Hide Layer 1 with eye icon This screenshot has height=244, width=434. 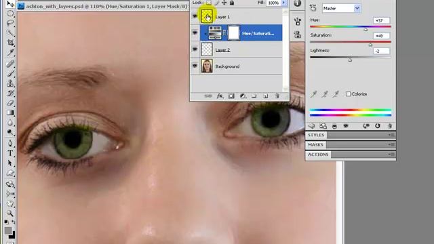[195, 16]
